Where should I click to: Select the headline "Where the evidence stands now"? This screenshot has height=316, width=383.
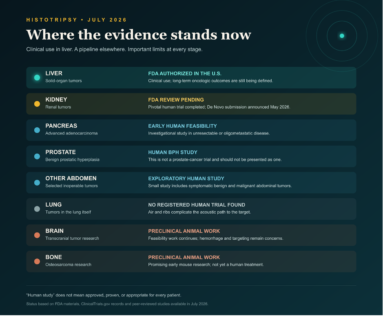click(139, 35)
